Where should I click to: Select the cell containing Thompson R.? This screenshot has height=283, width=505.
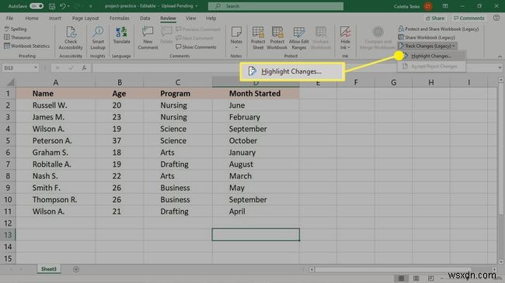tap(56, 200)
